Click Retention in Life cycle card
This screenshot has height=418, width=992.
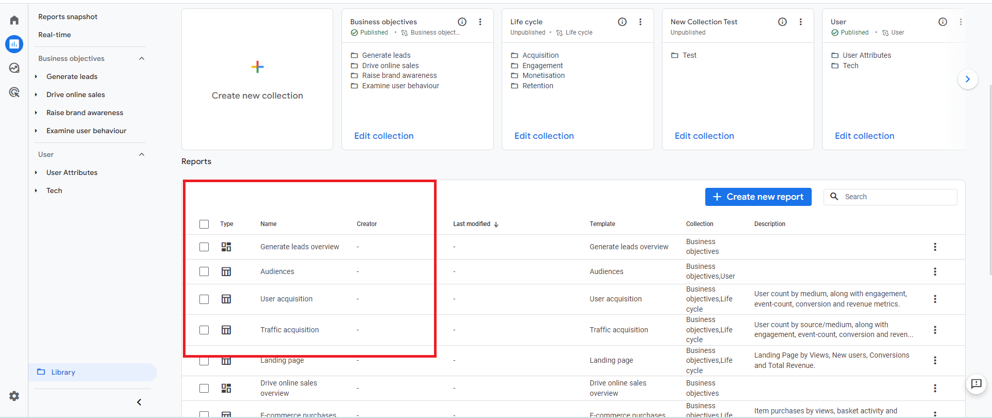(538, 86)
